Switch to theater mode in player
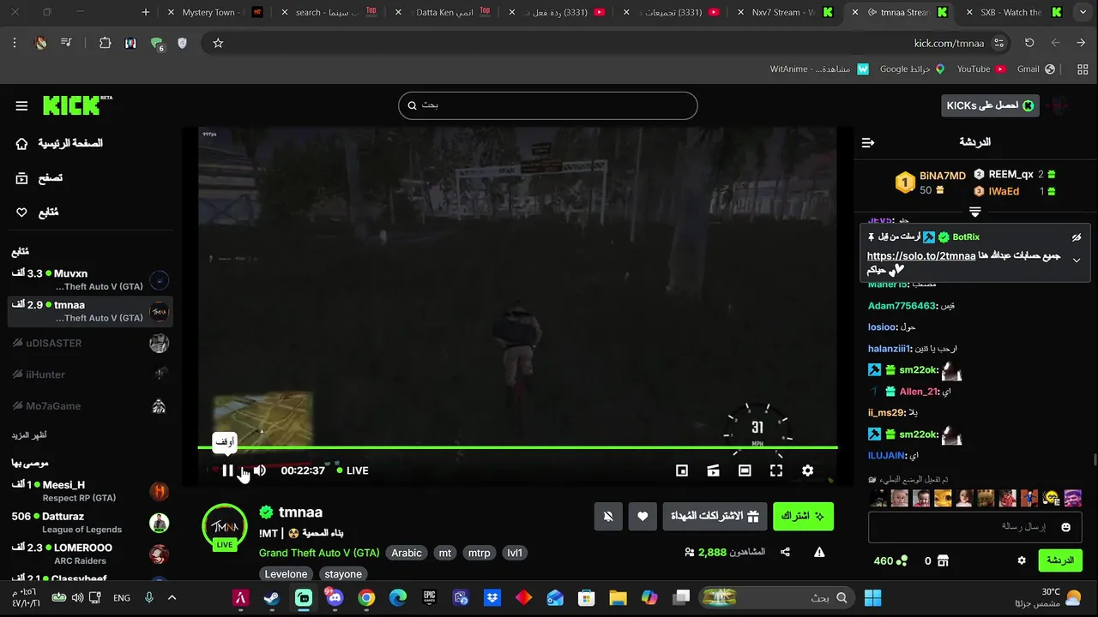 coord(745,470)
